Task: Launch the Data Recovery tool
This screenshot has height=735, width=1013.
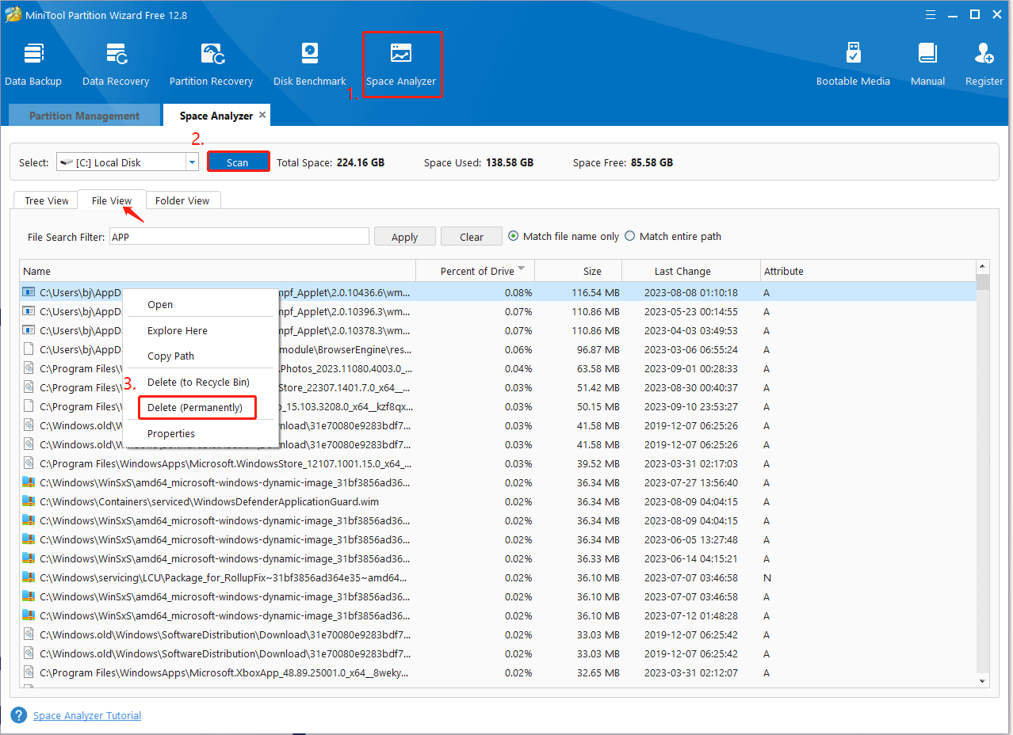Action: (116, 63)
